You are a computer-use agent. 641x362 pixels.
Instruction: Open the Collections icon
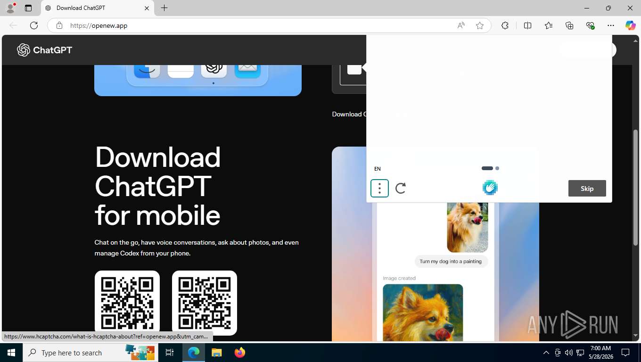pyautogui.click(x=569, y=25)
